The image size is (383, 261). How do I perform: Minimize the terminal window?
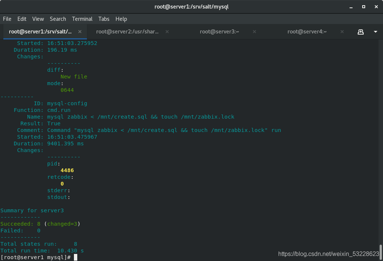(351, 7)
